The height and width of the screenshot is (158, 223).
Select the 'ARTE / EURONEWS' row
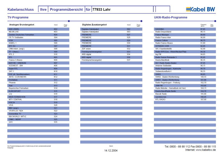point(38,77)
